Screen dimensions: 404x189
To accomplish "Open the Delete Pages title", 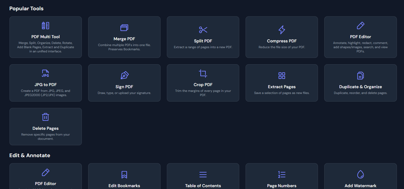I will click(46, 128).
